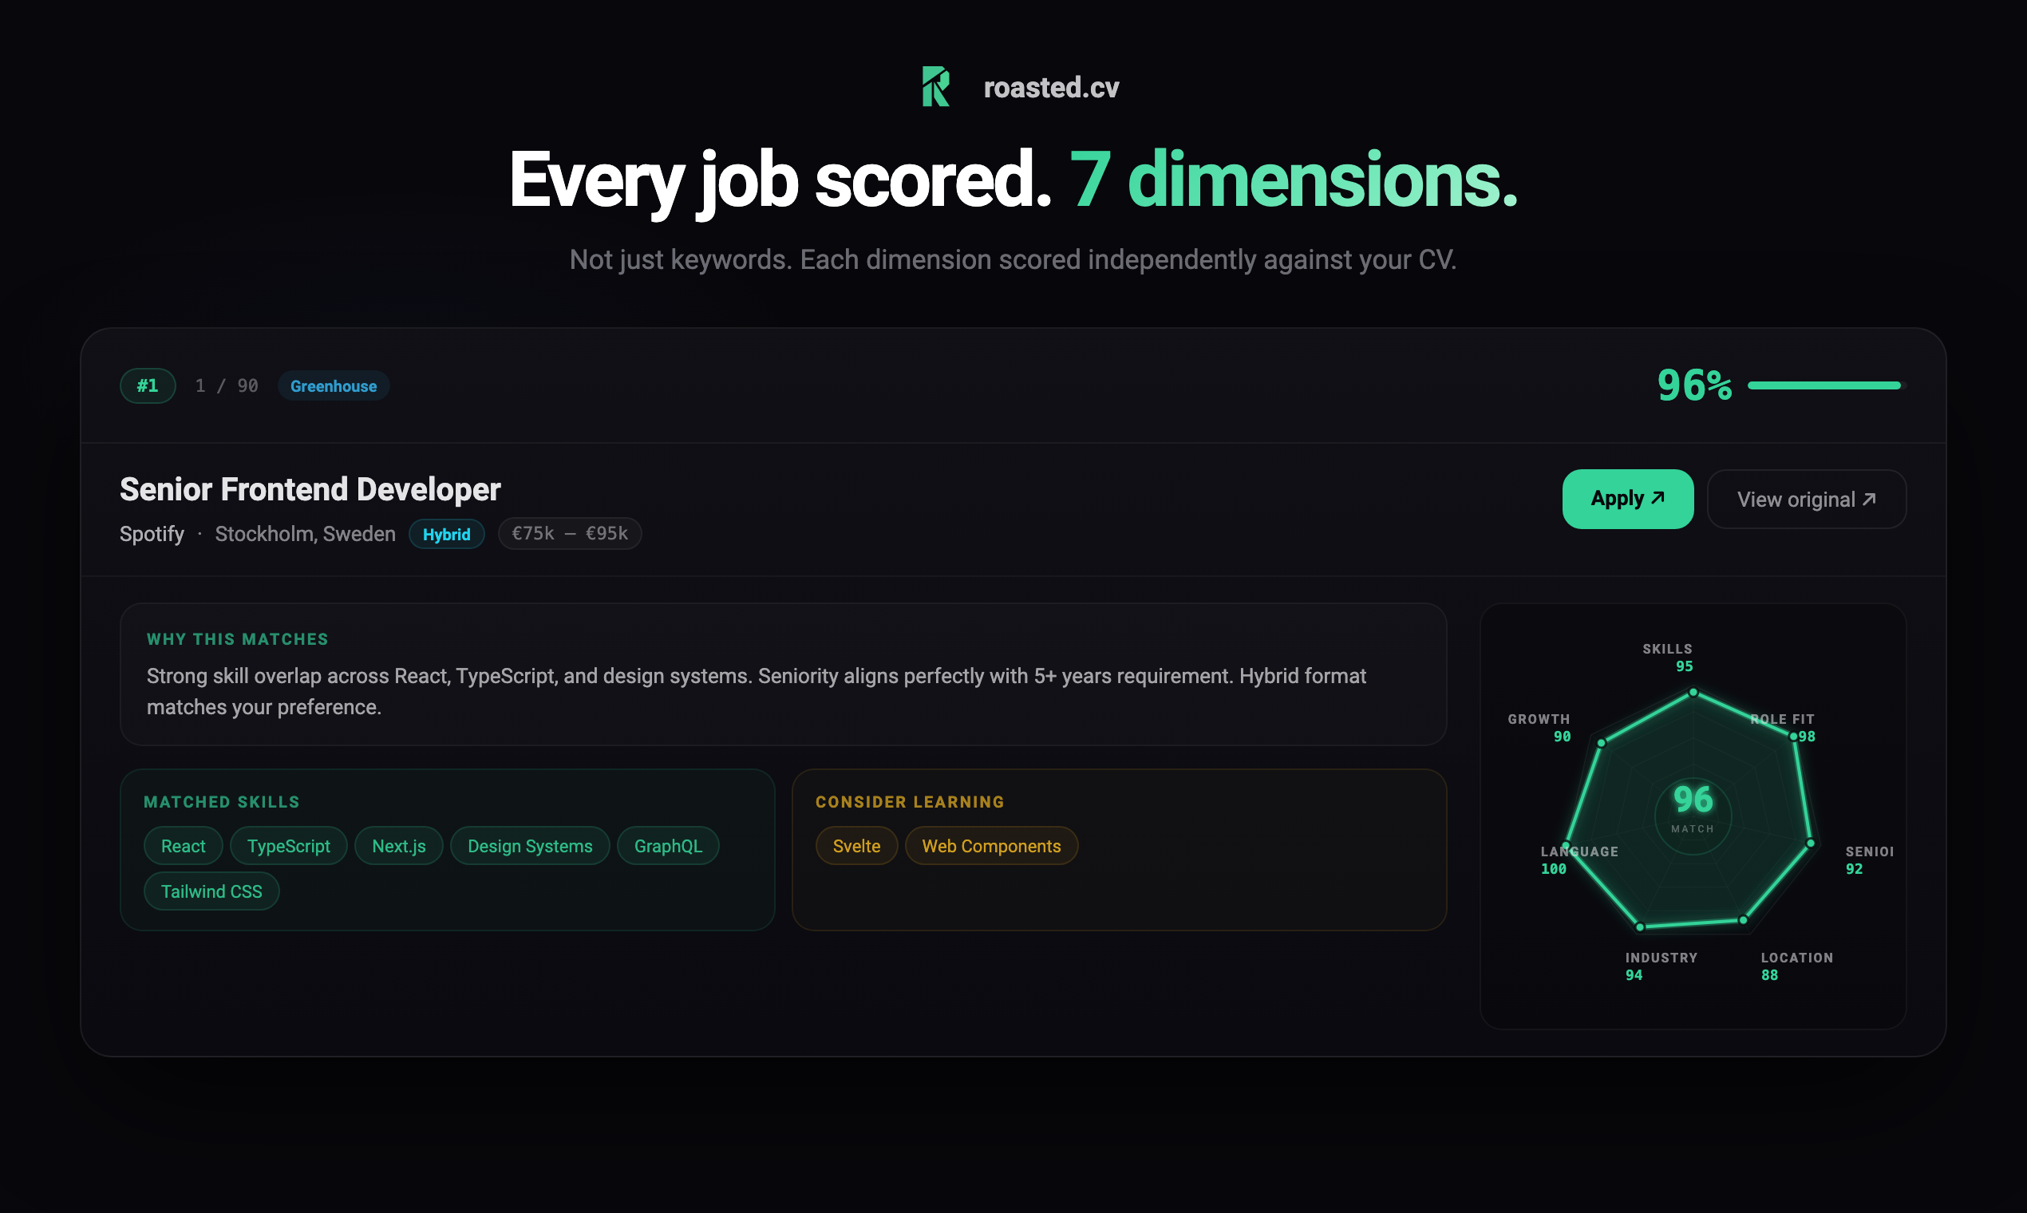Image resolution: width=2027 pixels, height=1213 pixels.
Task: Click the Greenhouse source tag
Action: 334,385
